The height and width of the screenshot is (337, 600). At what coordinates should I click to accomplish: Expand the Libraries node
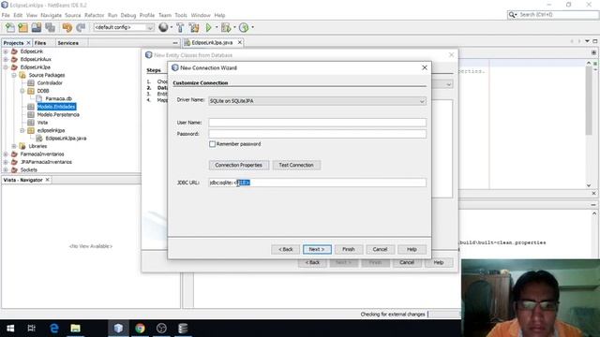[x=14, y=146]
